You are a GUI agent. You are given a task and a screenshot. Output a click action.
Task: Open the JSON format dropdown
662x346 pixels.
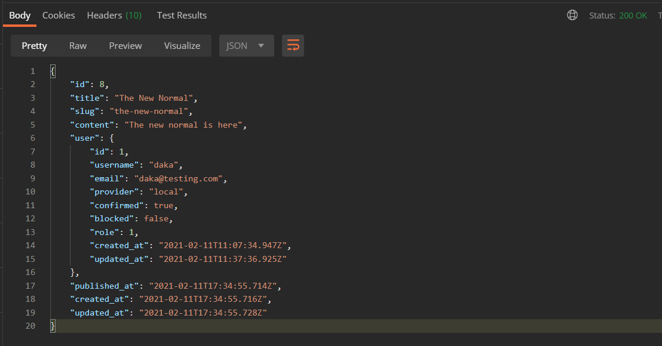click(247, 45)
